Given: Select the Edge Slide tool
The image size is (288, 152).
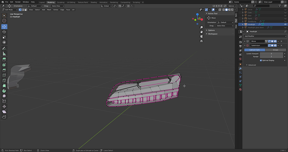Looking at the screenshot, I should 4,101.
